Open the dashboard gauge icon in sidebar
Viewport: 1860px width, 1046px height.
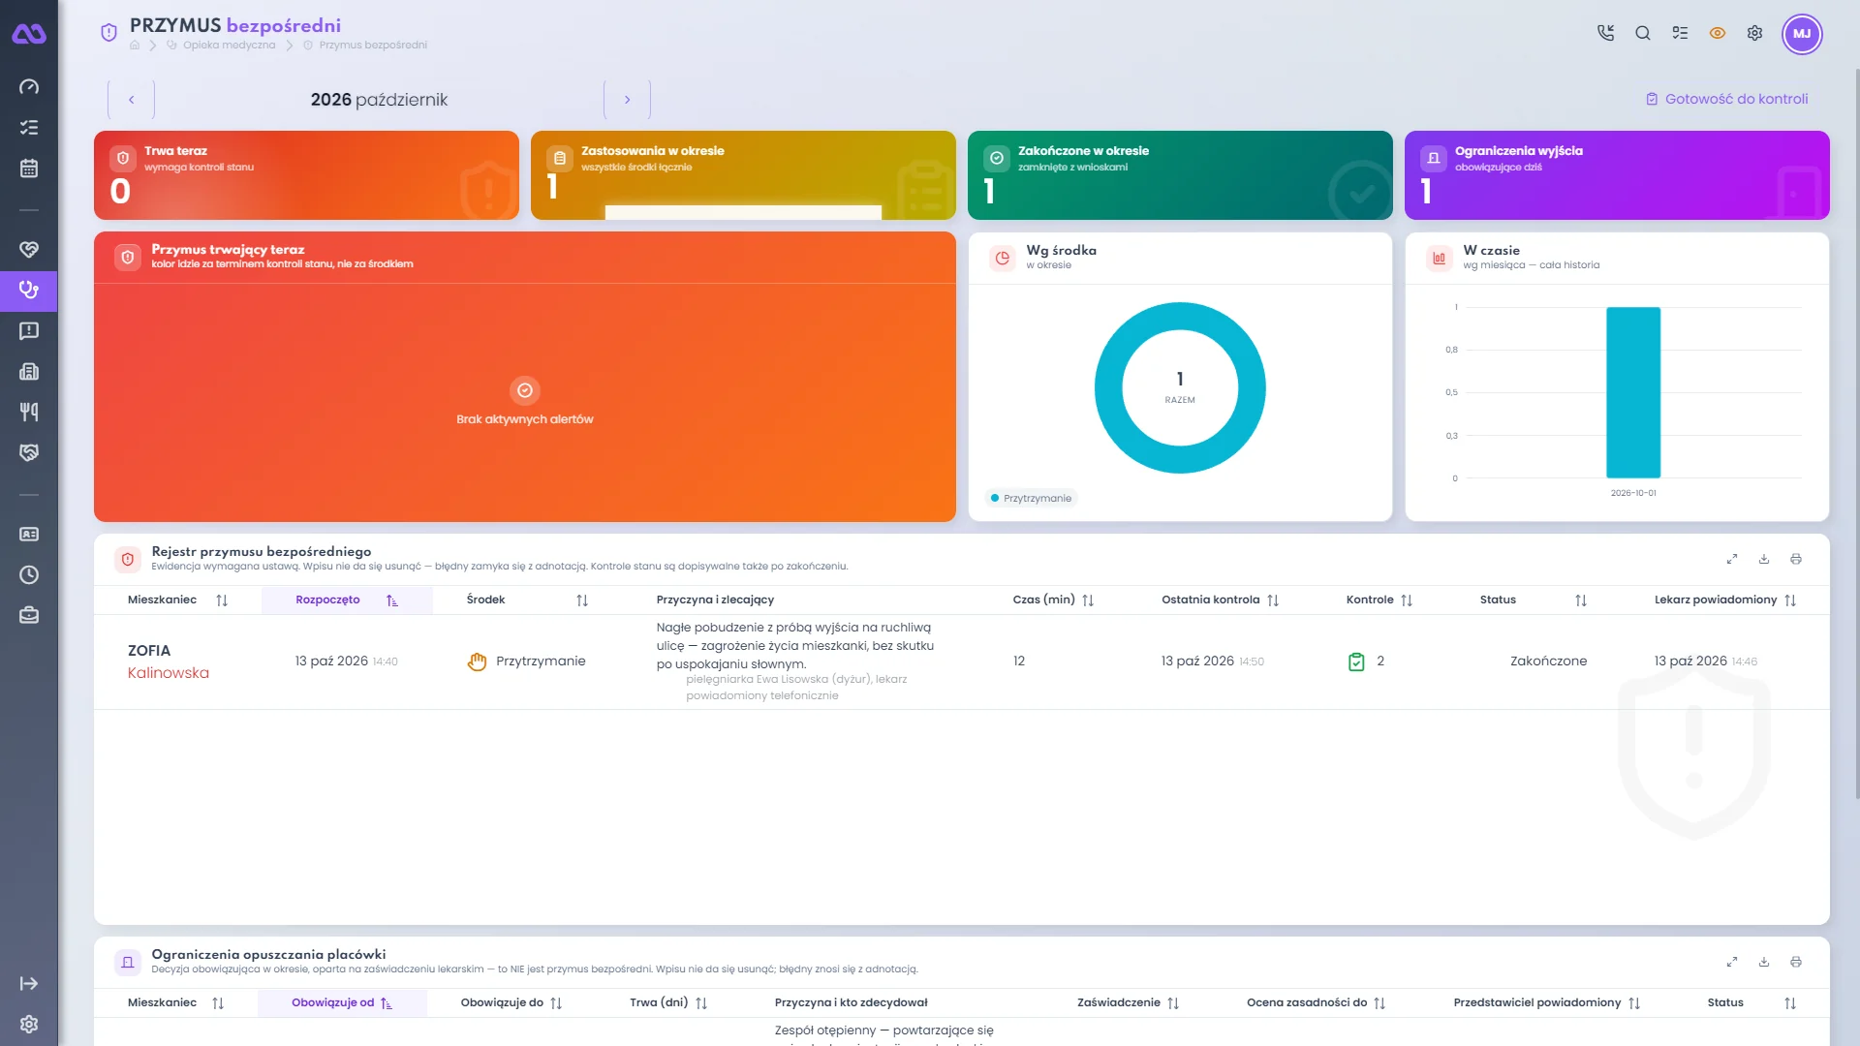point(29,87)
